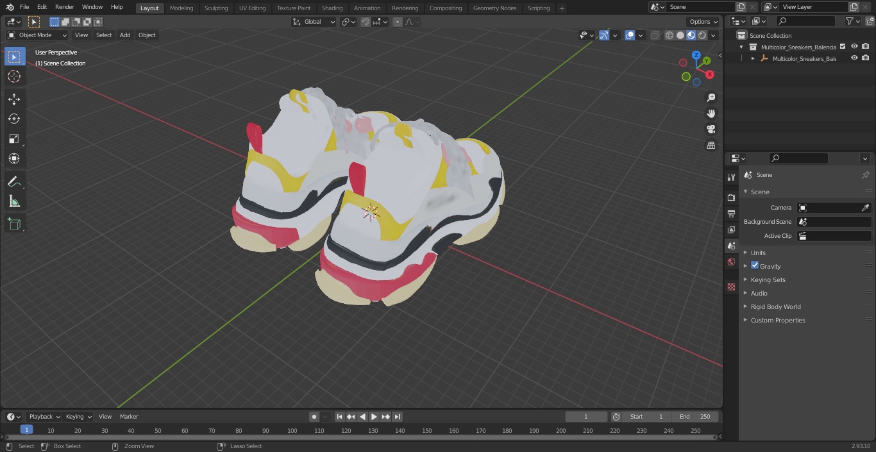Open the Outliner filter dropdown
This screenshot has height=452, width=876.
[852, 21]
